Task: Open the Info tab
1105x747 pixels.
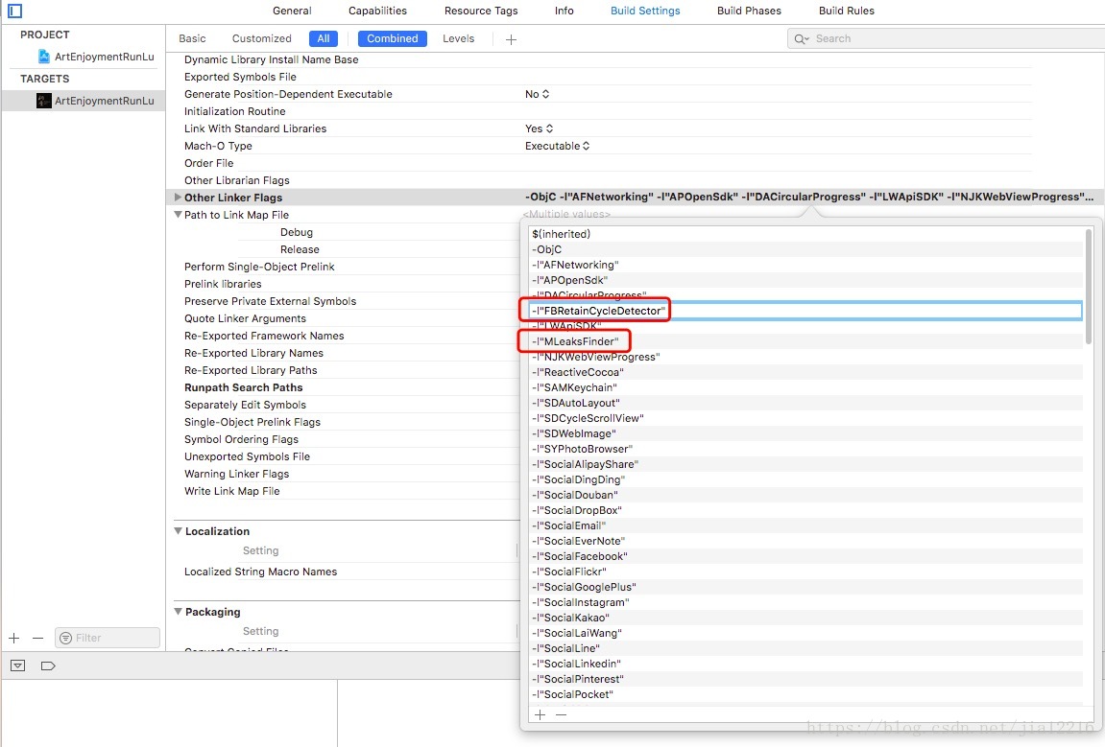Action: (564, 11)
